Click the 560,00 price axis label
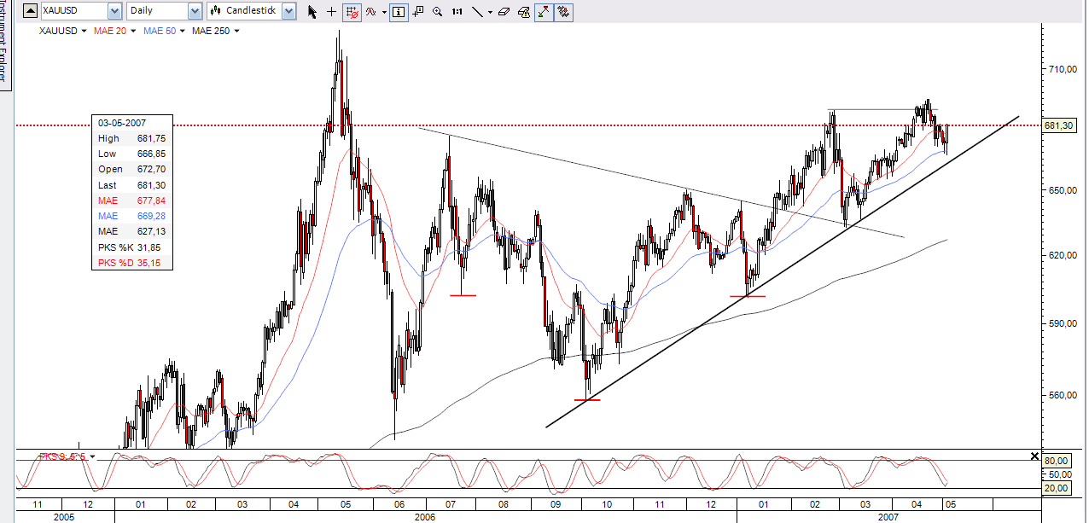 pos(1063,396)
